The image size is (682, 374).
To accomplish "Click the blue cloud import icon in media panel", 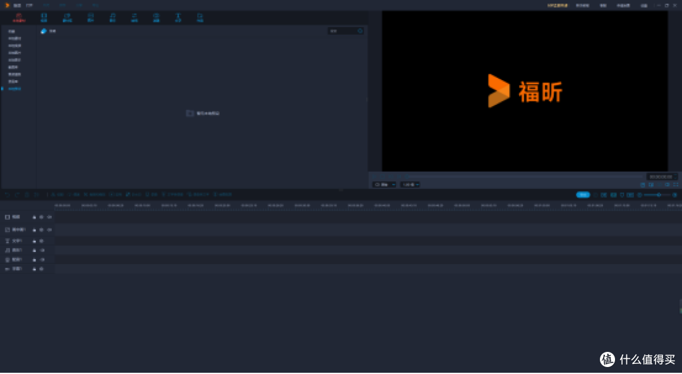I will pos(44,31).
